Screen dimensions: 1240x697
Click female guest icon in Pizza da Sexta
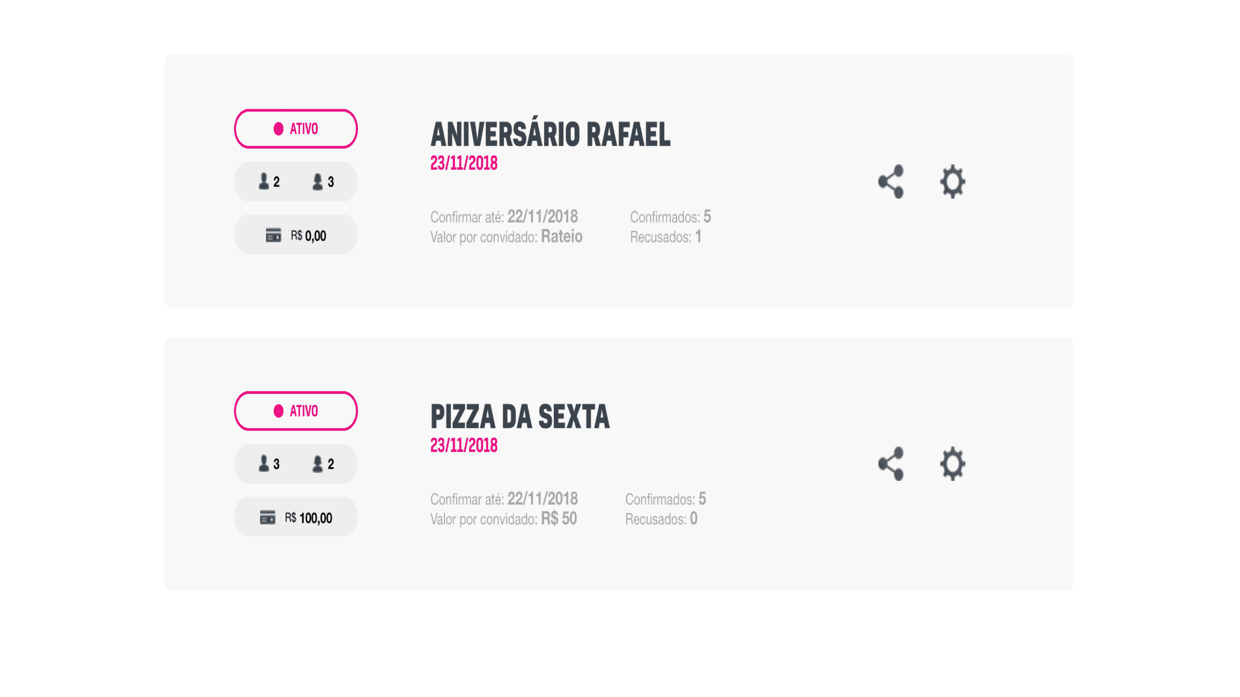(x=318, y=464)
